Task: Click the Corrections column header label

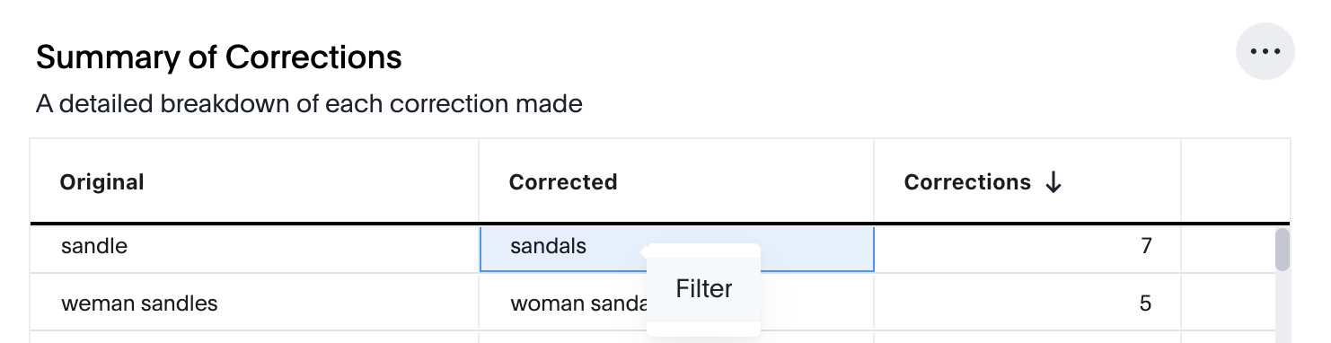Action: point(967,182)
